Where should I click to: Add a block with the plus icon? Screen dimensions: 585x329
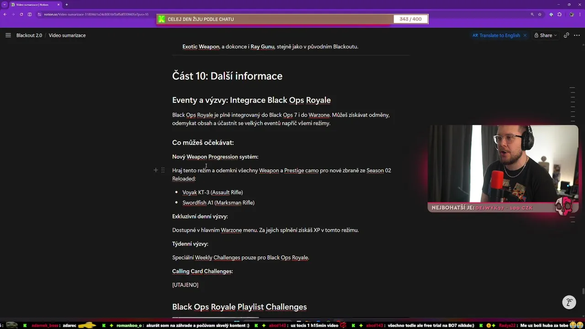(155, 170)
